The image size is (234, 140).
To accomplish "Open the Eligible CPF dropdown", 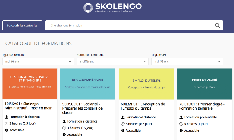I will [187, 61].
